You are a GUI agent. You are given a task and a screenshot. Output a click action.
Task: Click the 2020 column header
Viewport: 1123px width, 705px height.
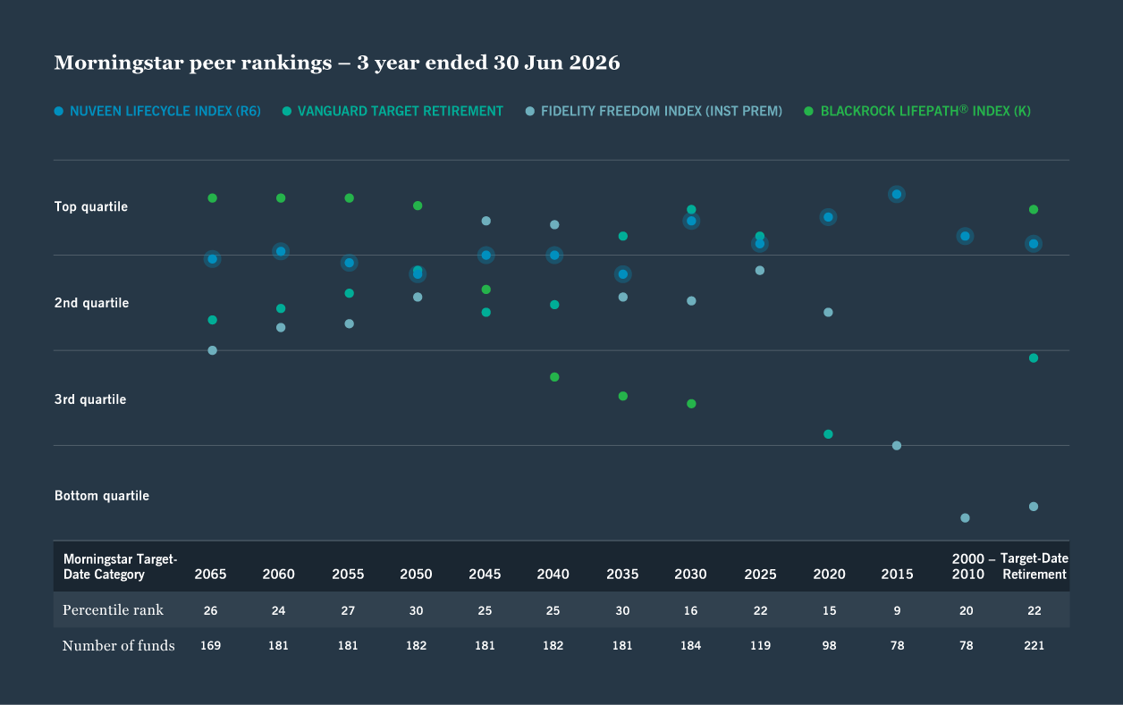pyautogui.click(x=829, y=575)
